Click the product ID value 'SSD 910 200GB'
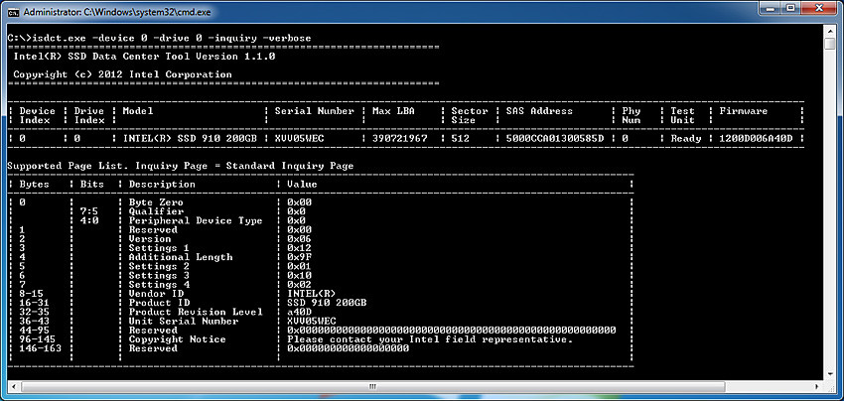Viewport: 844px width, 401px height. click(x=327, y=303)
